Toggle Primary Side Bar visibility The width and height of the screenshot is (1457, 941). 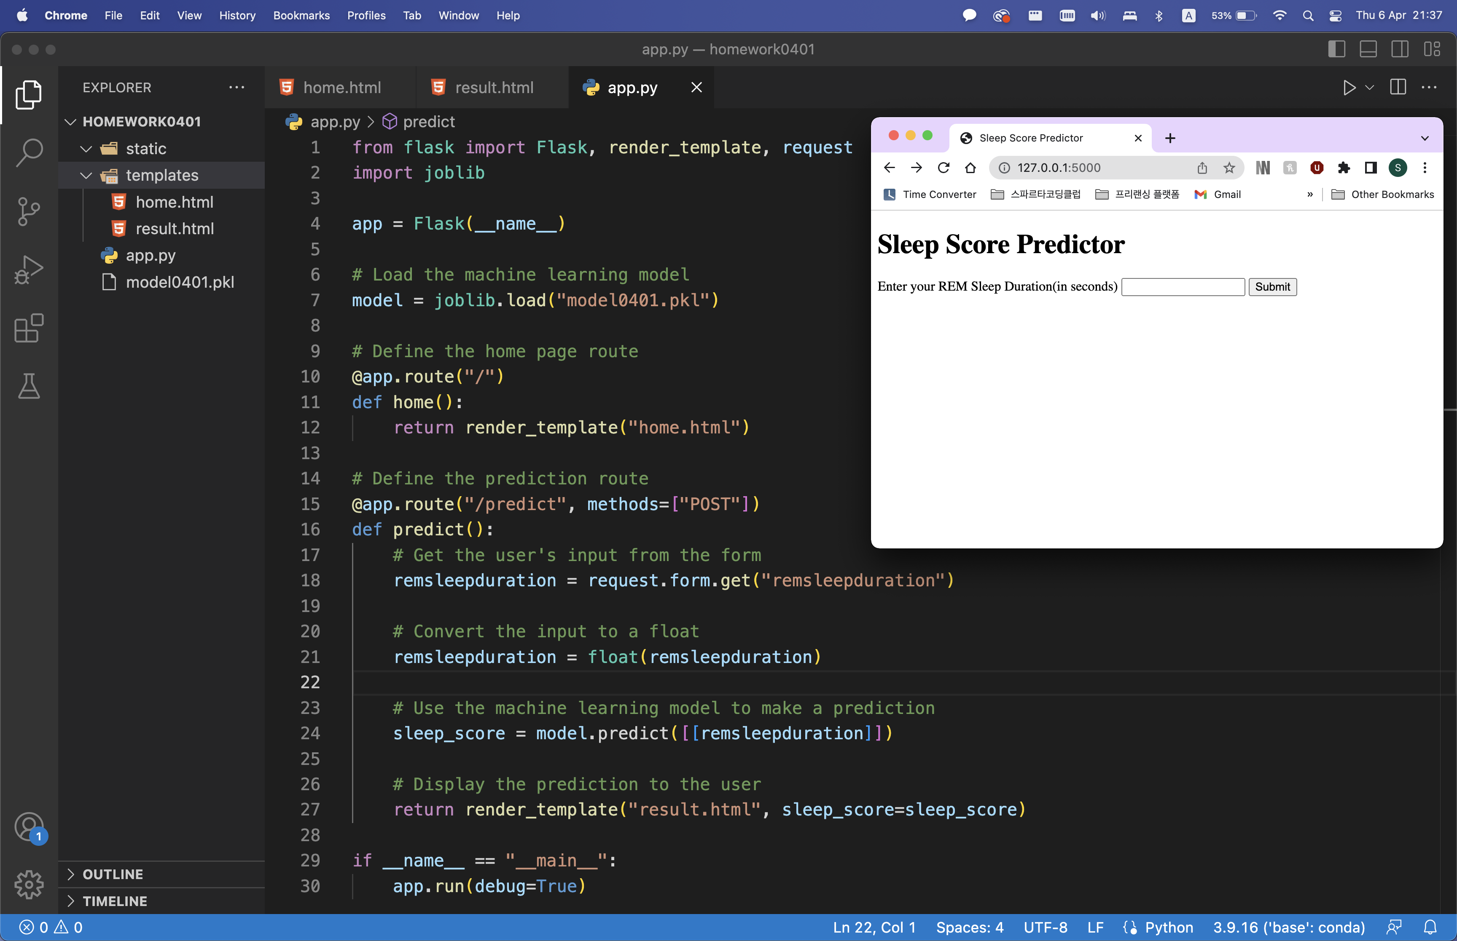pos(1336,50)
